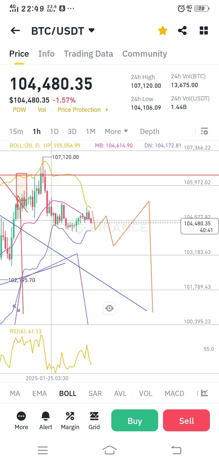219x463 pixels.
Task: Expand the Price Protection chevron
Action: point(107,110)
